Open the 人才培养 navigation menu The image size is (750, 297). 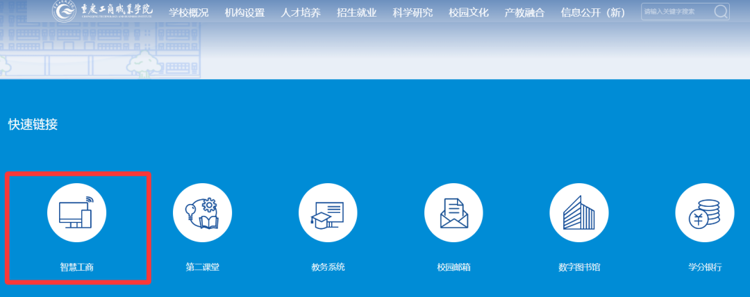[x=301, y=12]
